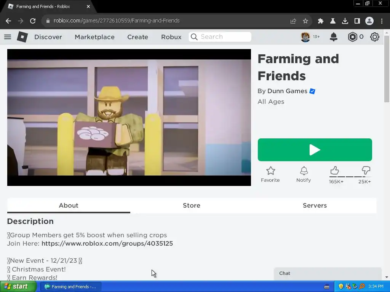
Task: Open browser downloads
Action: click(x=345, y=21)
